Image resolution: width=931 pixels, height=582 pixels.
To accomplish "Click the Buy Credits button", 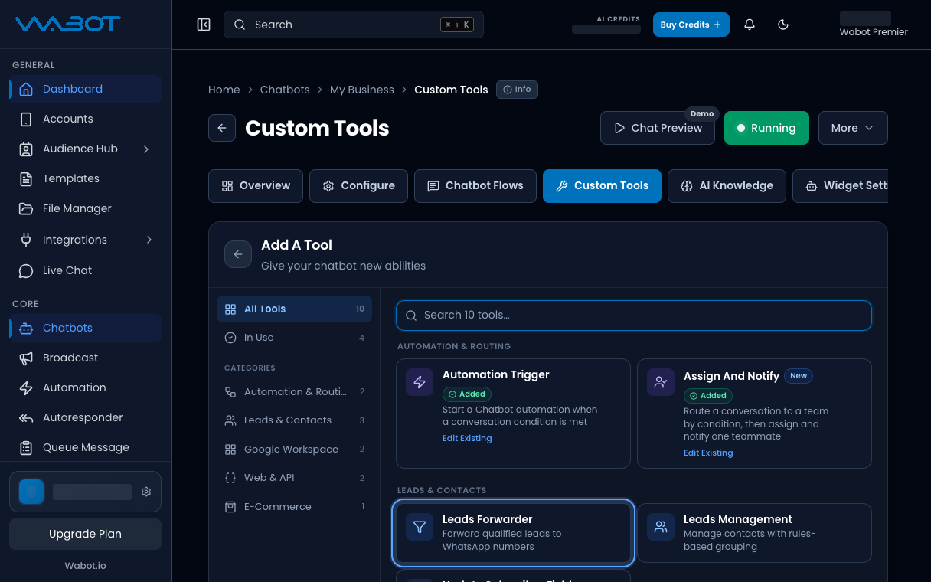I will click(x=691, y=25).
